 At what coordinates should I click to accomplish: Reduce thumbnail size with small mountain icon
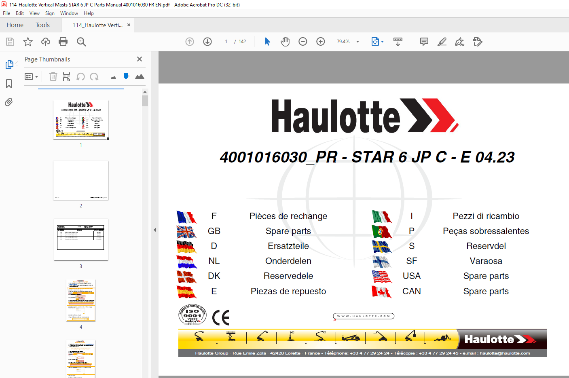tap(113, 77)
